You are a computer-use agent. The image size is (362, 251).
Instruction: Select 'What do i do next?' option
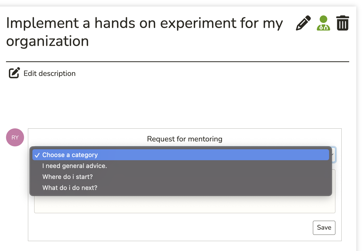click(x=70, y=188)
